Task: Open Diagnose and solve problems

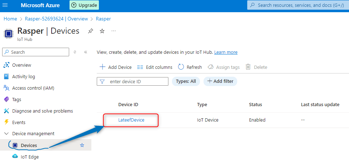Action: click(42, 111)
